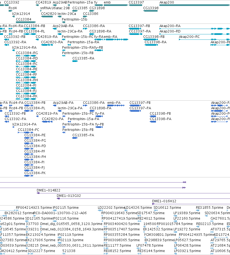The width and height of the screenshot is (230, 255).
Task: Select the RC0-DA0001-130700-212-A06 label
Action: (60, 213)
